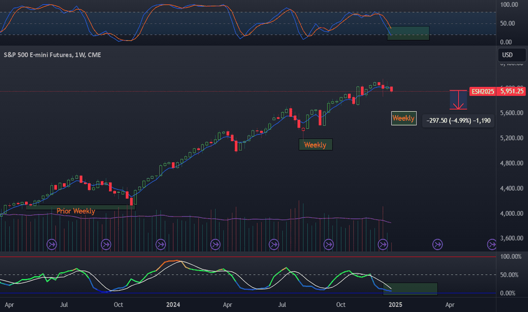Click the 100.00% level on the bottom oscillator scale
Screen dimensions: 528x312
click(511, 256)
